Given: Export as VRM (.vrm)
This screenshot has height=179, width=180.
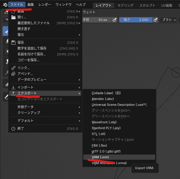Looking at the screenshot, I should pos(119,157).
